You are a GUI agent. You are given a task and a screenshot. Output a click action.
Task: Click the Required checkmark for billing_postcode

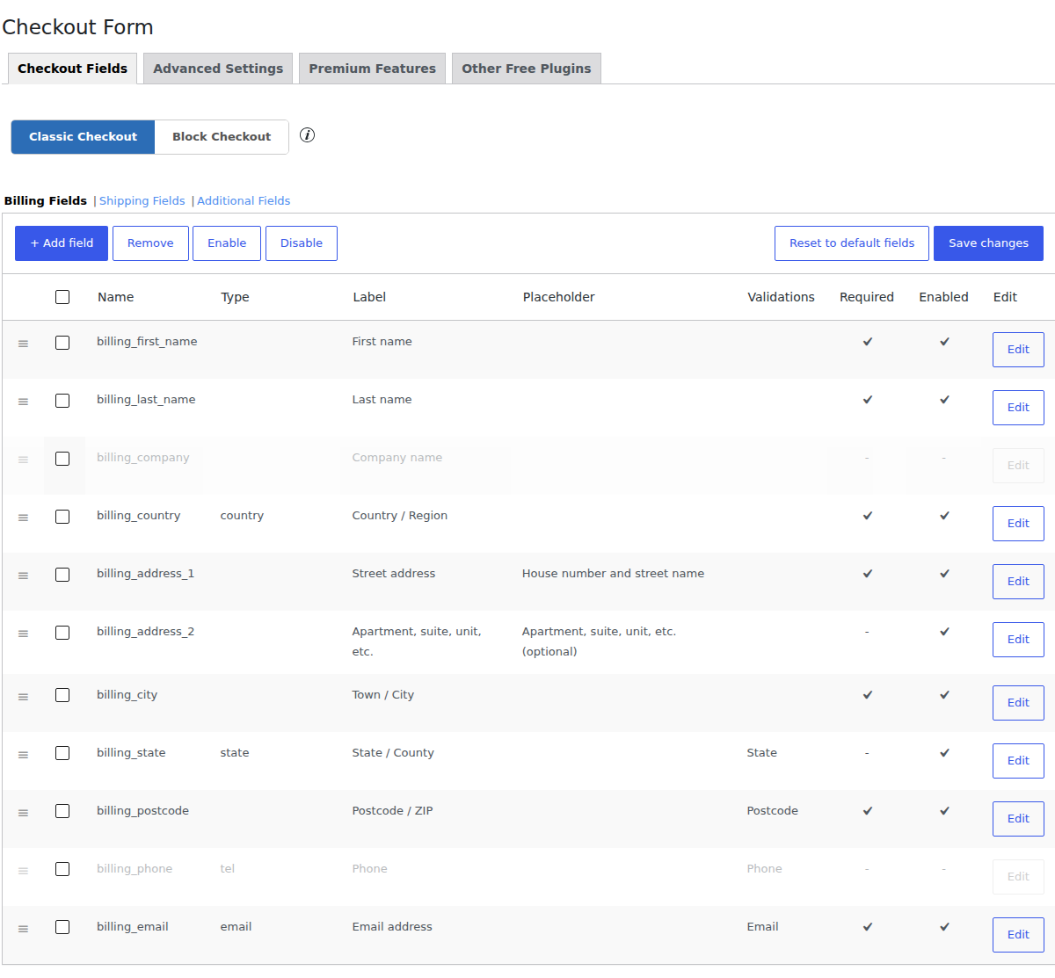(x=868, y=811)
